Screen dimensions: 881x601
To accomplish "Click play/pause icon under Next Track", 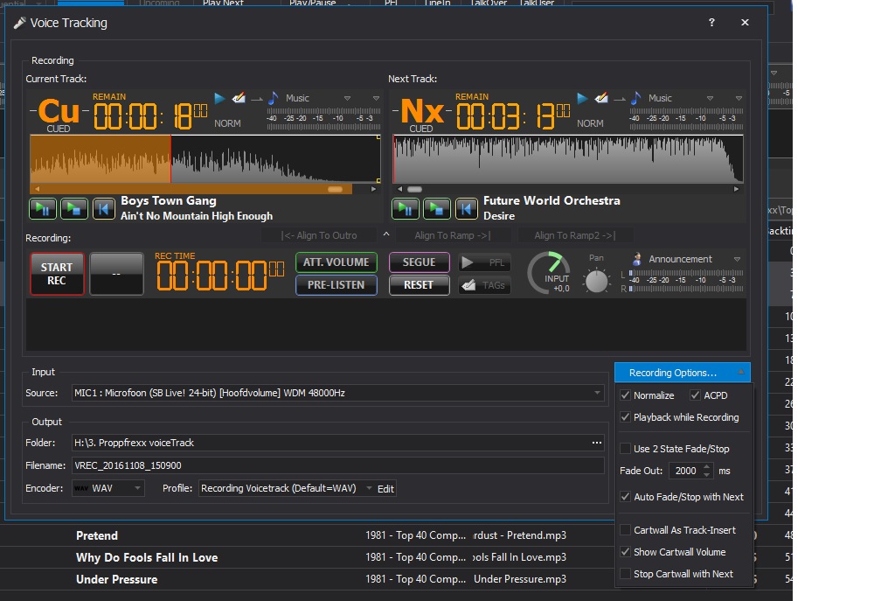I will (x=406, y=209).
